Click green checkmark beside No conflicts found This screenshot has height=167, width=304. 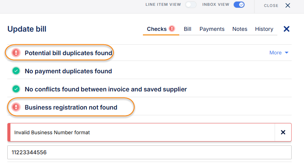16,89
